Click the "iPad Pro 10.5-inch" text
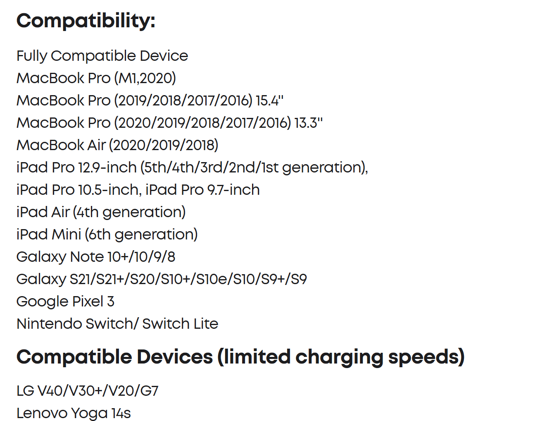 coord(79,190)
